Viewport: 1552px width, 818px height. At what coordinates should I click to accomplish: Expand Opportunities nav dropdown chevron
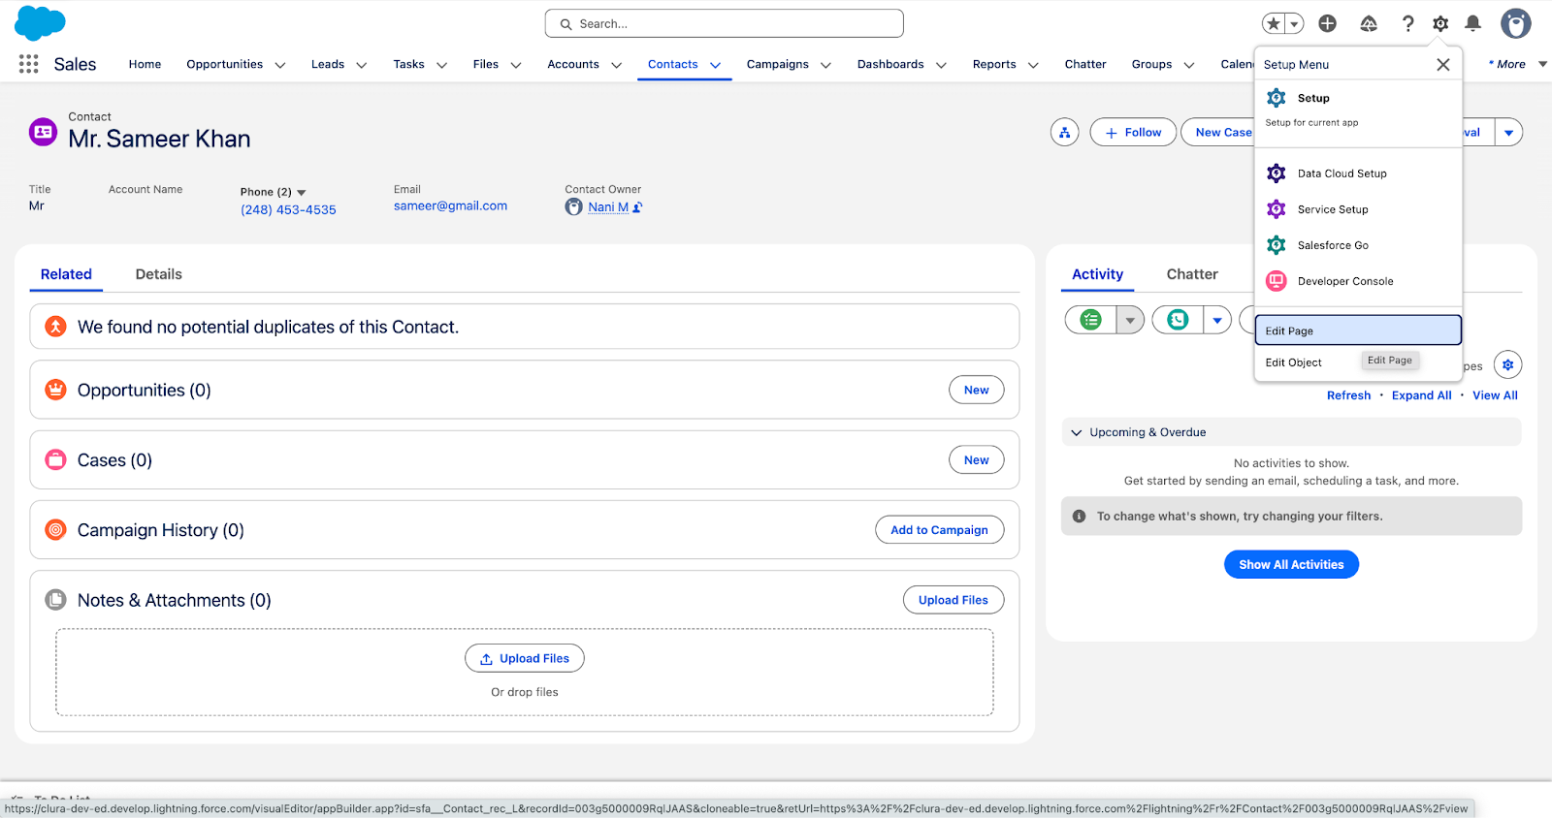(x=280, y=65)
